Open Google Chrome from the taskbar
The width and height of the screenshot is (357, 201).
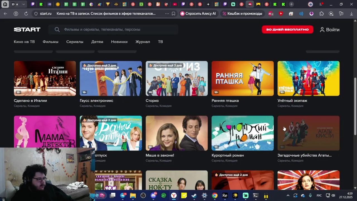pyautogui.click(x=214, y=195)
